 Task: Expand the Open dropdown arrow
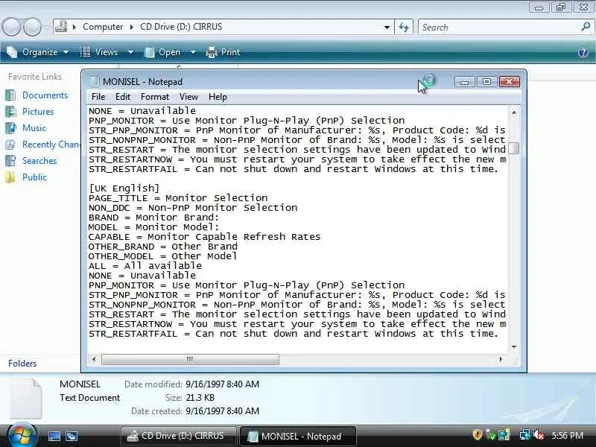pos(193,52)
